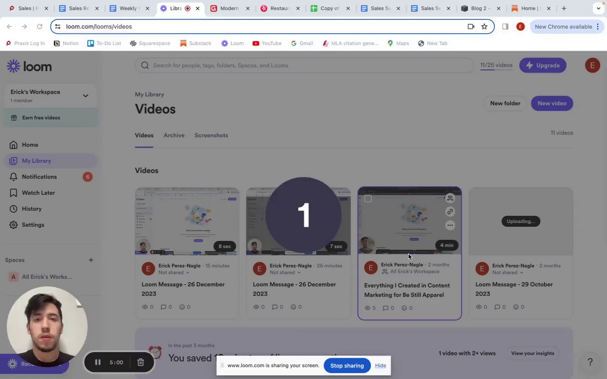The width and height of the screenshot is (607, 379).
Task: Click comments icon on 29 October video
Action: click(497, 307)
